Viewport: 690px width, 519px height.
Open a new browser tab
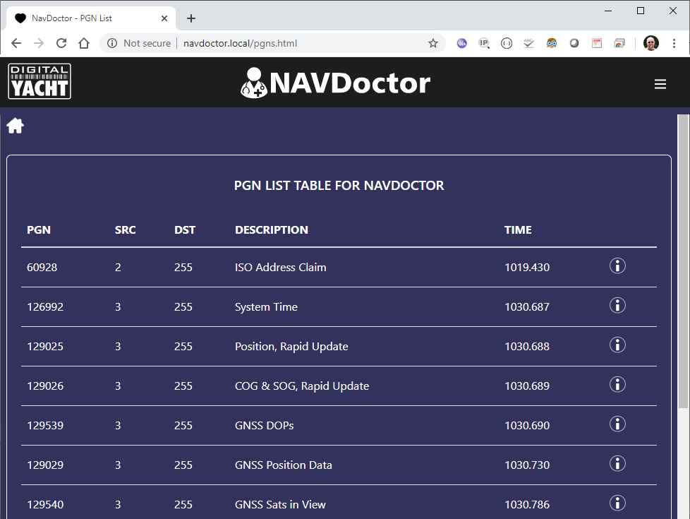point(191,18)
